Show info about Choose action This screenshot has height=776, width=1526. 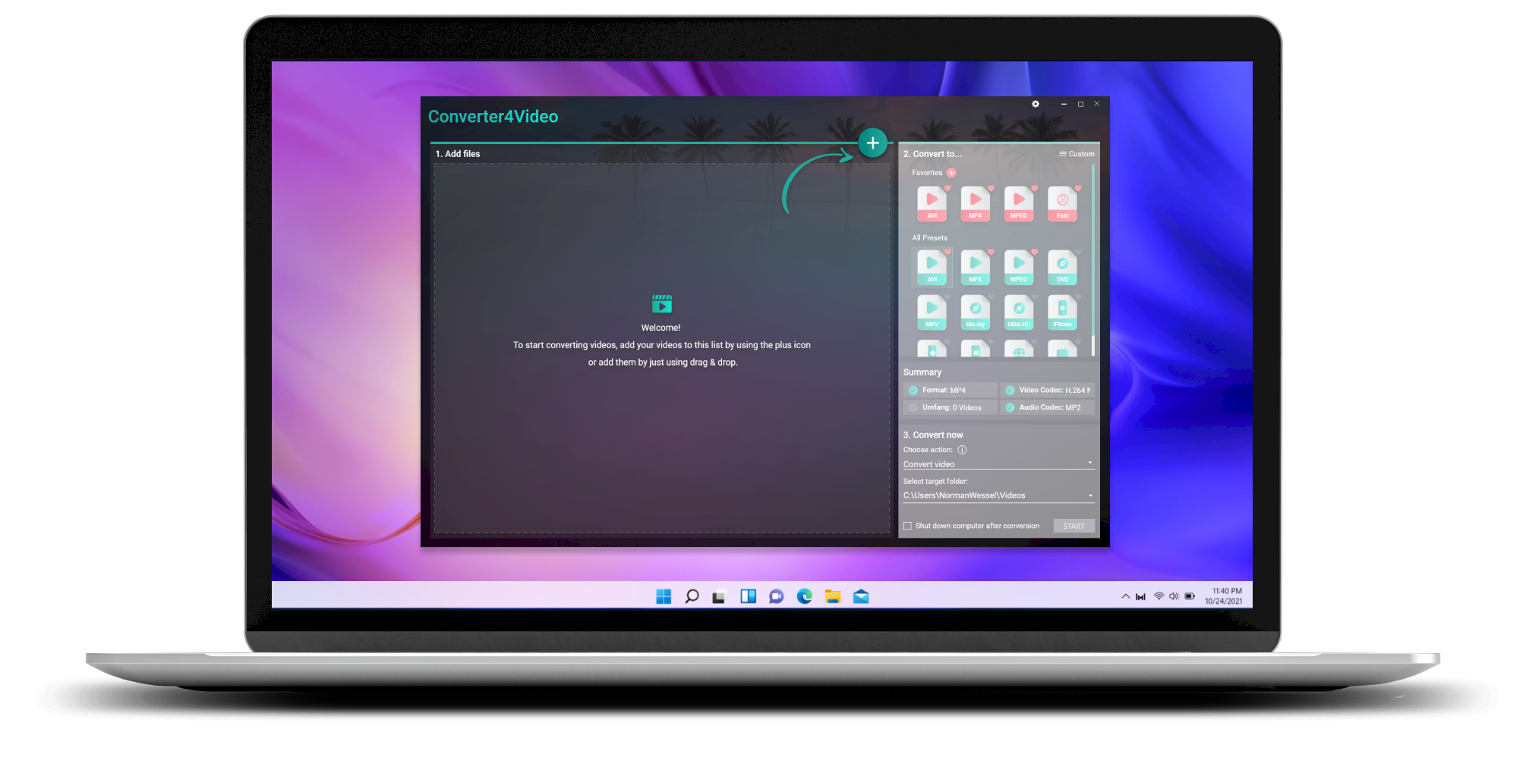click(962, 450)
